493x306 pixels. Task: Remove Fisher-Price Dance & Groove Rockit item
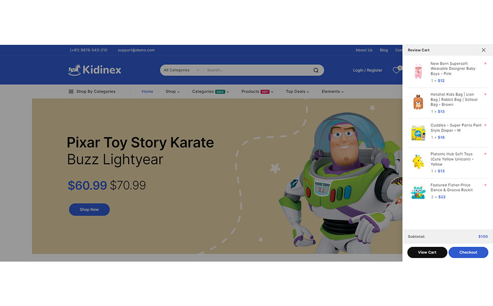pyautogui.click(x=485, y=185)
